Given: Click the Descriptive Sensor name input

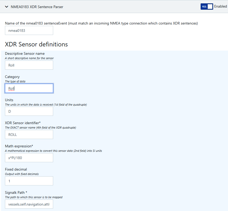Looking at the screenshot, I should click(29, 65).
